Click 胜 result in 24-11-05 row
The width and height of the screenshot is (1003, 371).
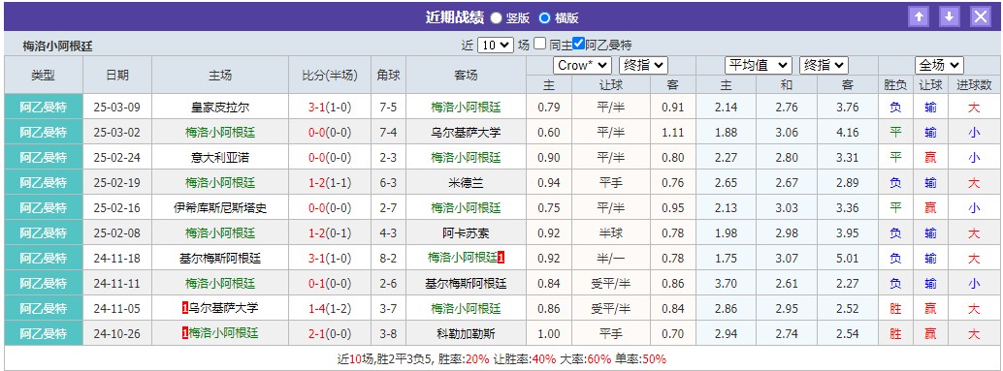click(895, 308)
